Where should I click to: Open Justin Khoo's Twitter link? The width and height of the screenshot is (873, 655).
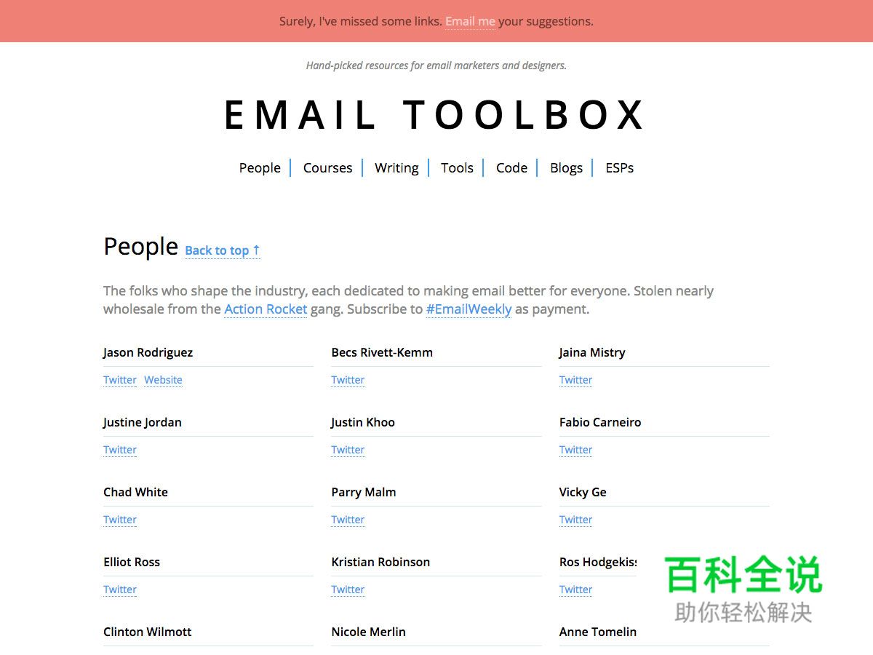[348, 450]
